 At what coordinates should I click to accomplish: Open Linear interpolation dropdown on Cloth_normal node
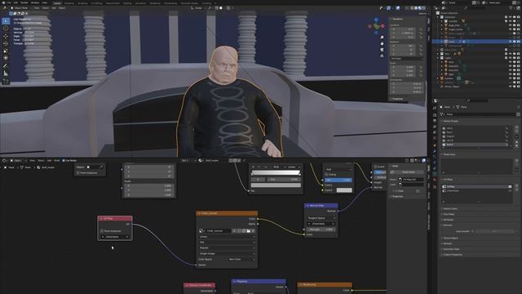(x=227, y=237)
